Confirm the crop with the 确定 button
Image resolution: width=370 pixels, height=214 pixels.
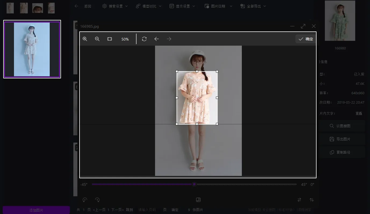(x=306, y=39)
